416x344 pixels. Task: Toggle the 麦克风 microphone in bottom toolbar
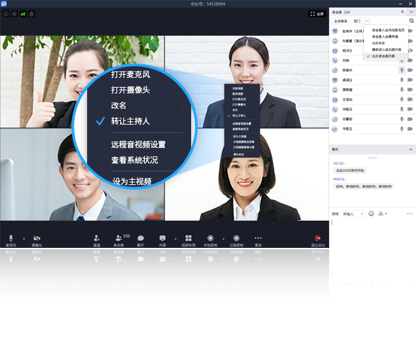[x=11, y=240]
